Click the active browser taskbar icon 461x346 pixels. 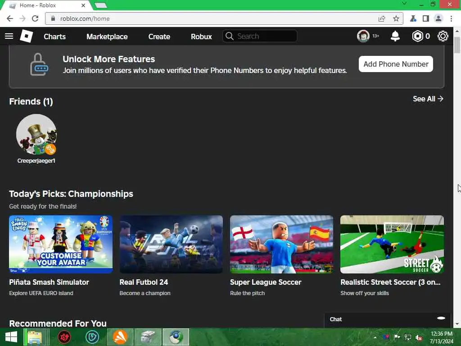(x=176, y=337)
